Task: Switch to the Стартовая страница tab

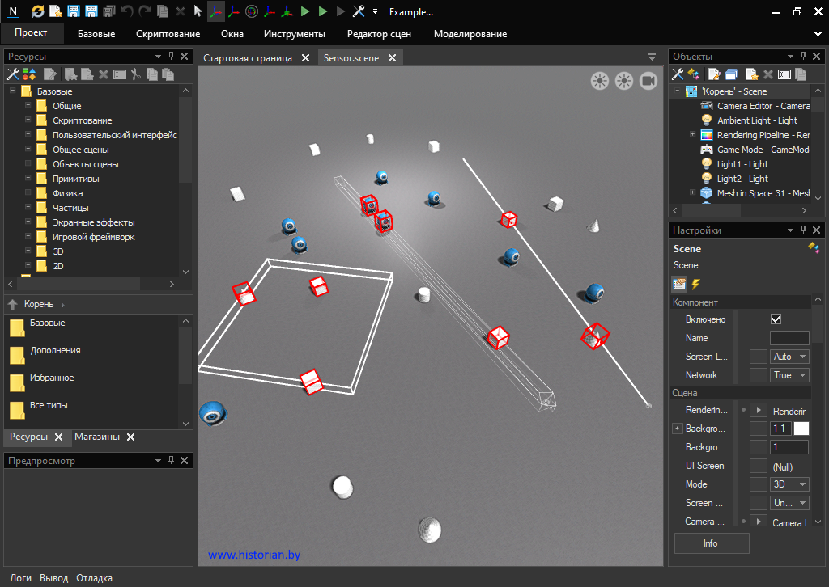Action: [x=248, y=58]
